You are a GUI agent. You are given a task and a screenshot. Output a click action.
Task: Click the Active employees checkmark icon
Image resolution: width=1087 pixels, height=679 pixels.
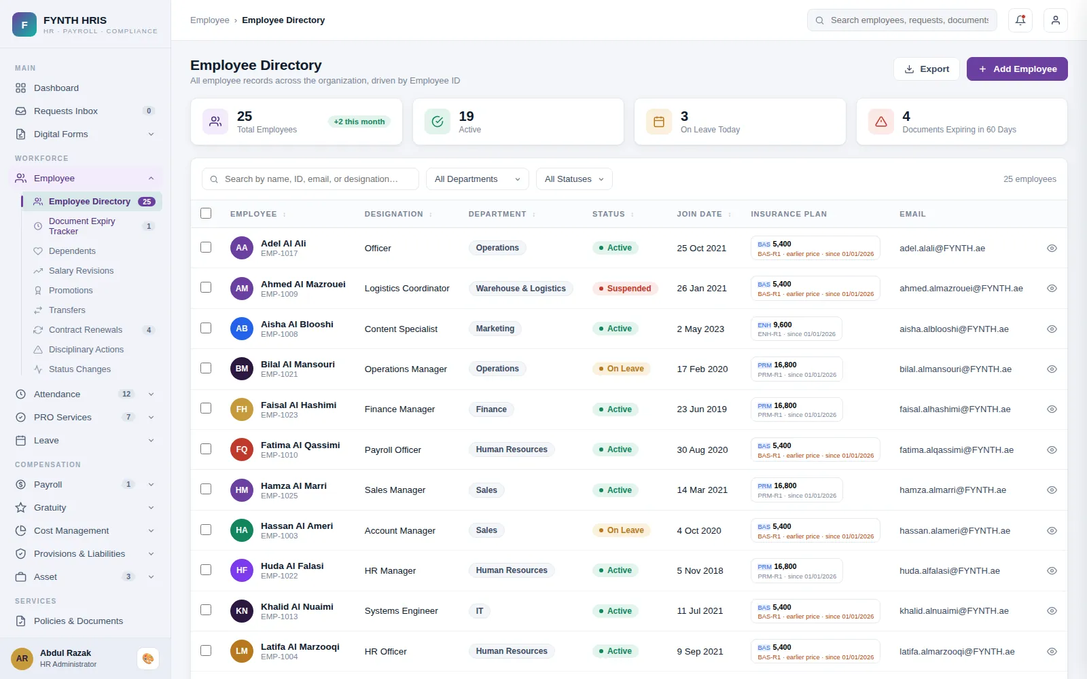pyautogui.click(x=438, y=122)
